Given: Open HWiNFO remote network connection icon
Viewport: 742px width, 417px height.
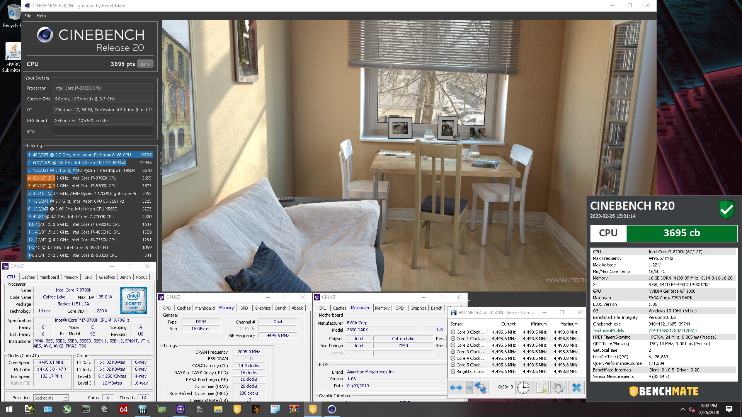Looking at the screenshot, I should click(480, 387).
